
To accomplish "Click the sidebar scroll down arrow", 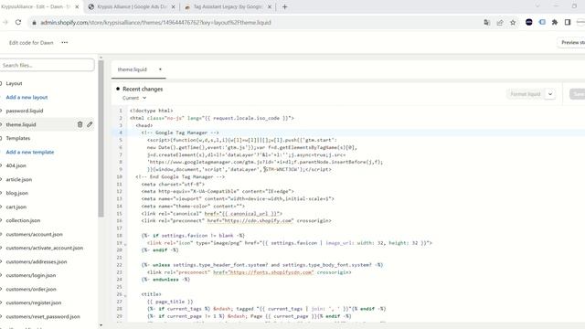I will pos(101,325).
